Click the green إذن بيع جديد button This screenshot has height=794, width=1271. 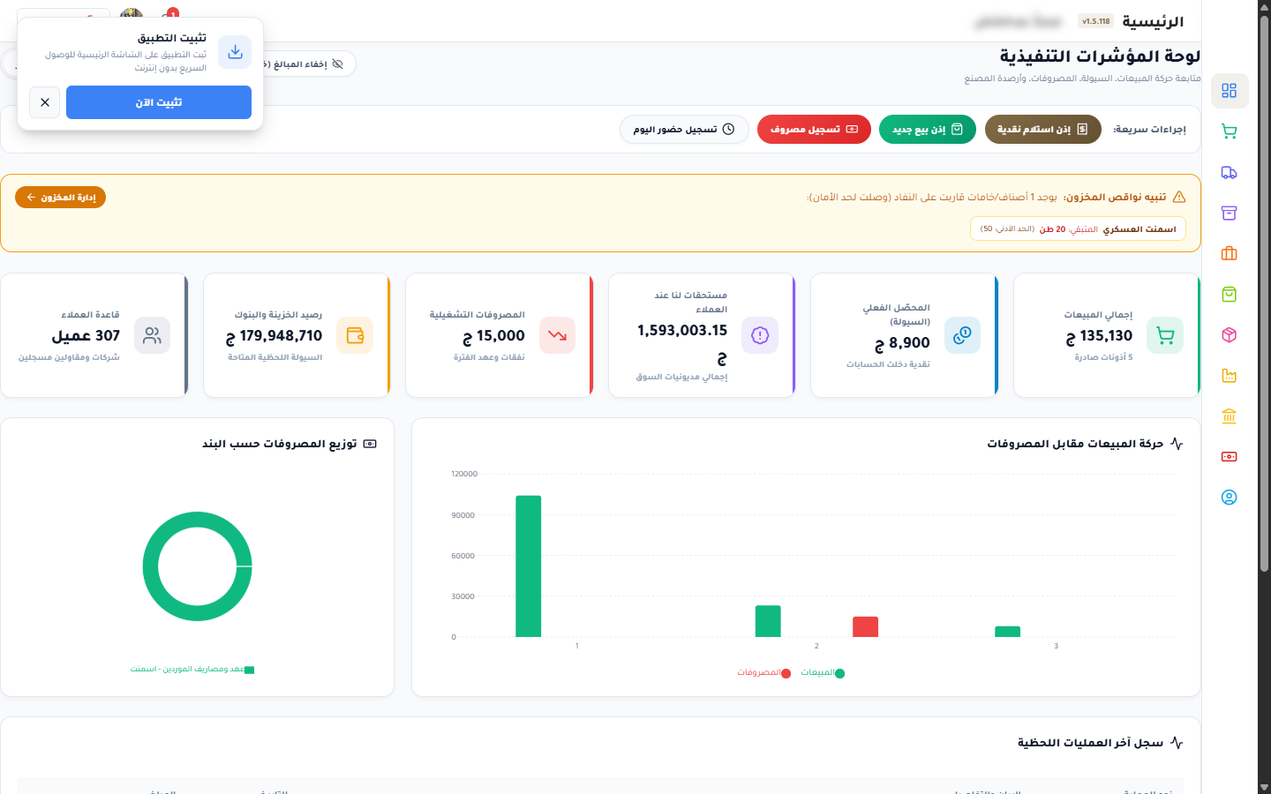click(927, 129)
